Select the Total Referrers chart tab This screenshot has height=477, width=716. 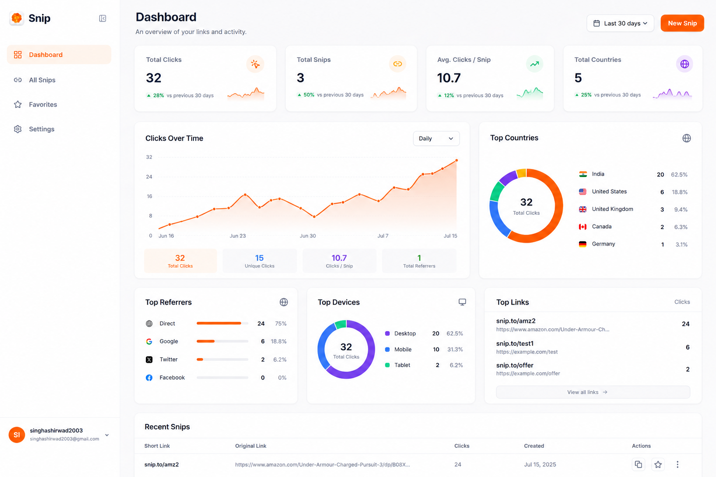coord(419,261)
